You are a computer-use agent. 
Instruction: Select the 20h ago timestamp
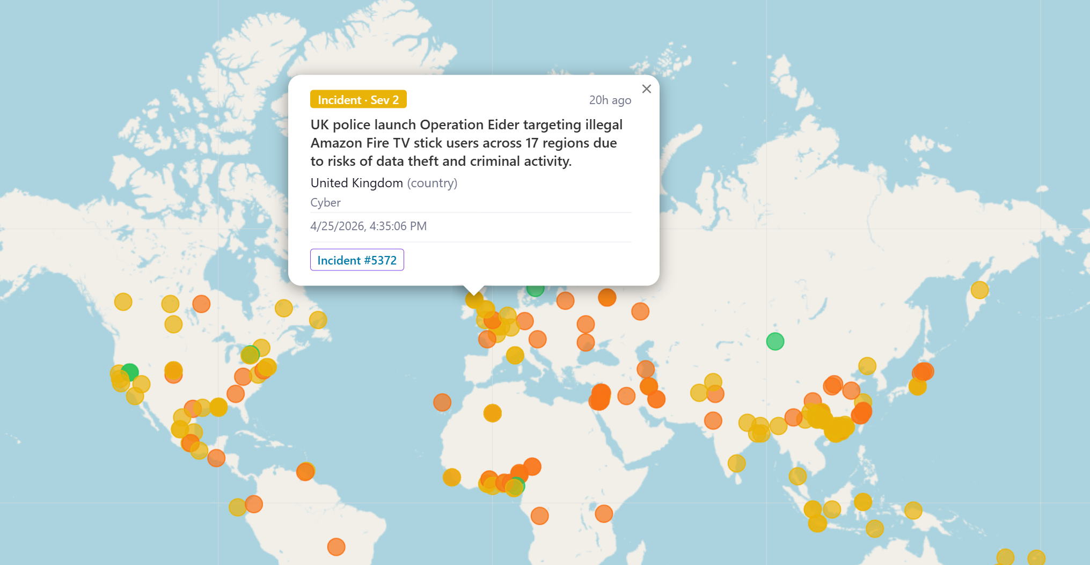(610, 100)
